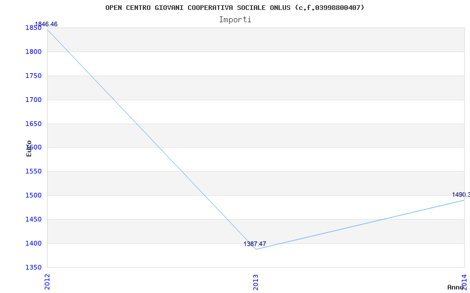Click the 1450 y-axis tick label

pyautogui.click(x=33, y=219)
